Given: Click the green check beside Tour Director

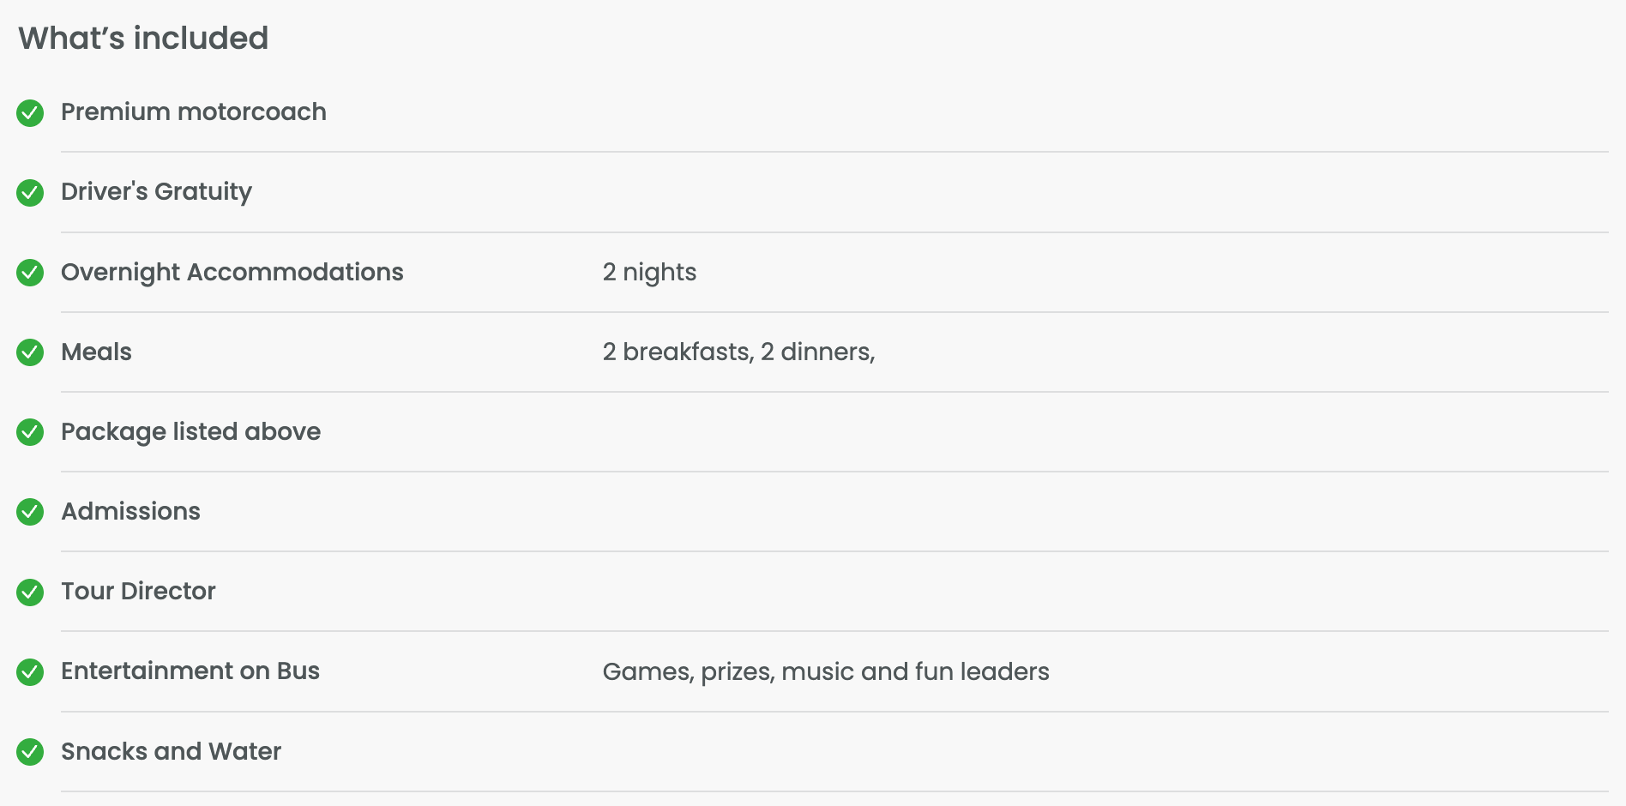Looking at the screenshot, I should point(30,592).
